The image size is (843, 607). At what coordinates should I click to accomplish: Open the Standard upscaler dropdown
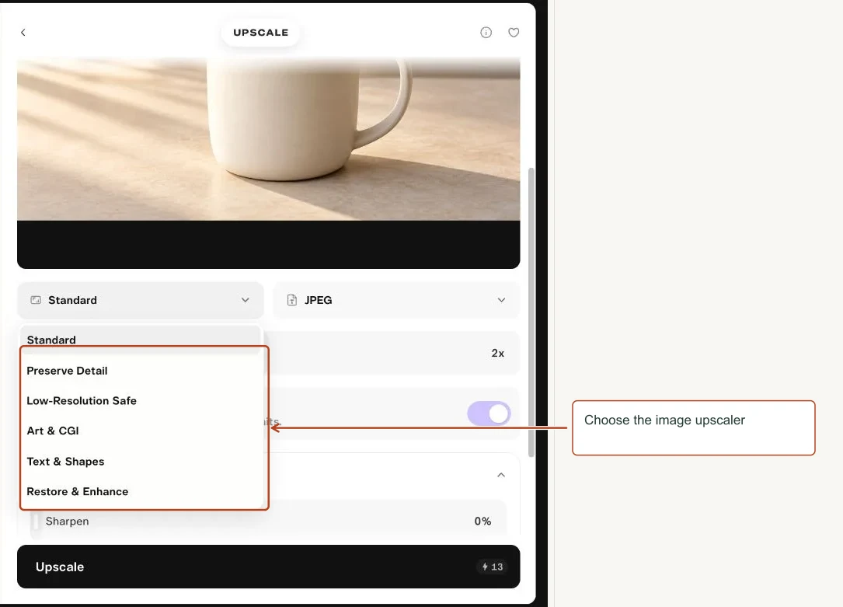coord(141,300)
